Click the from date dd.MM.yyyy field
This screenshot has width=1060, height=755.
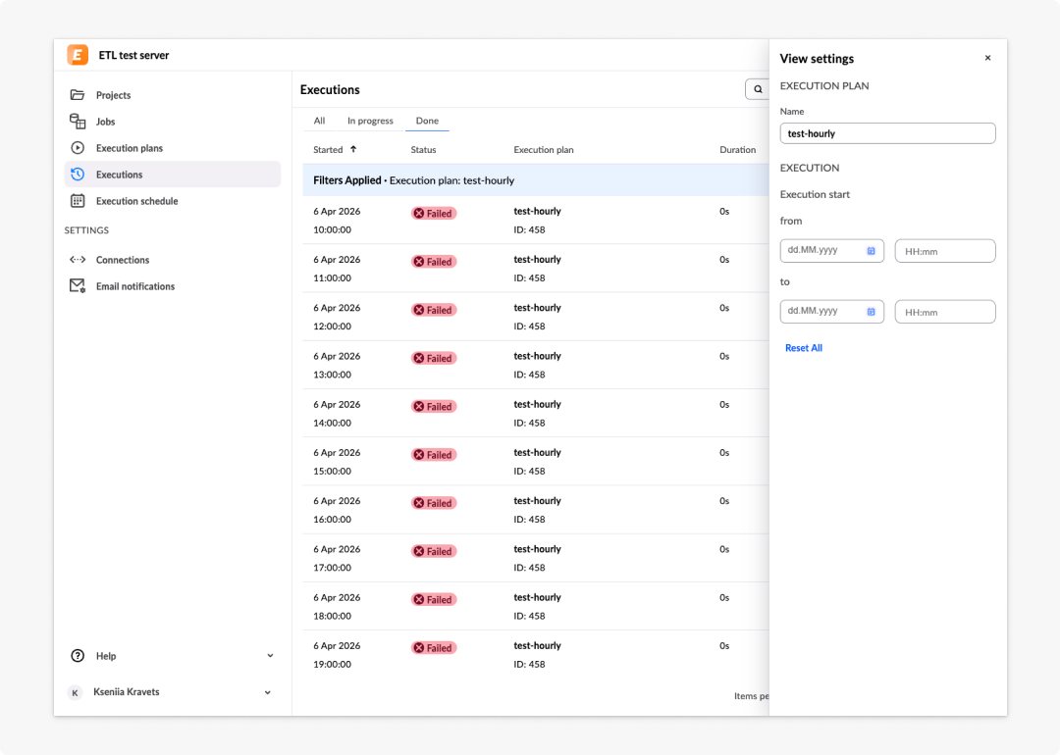(831, 251)
